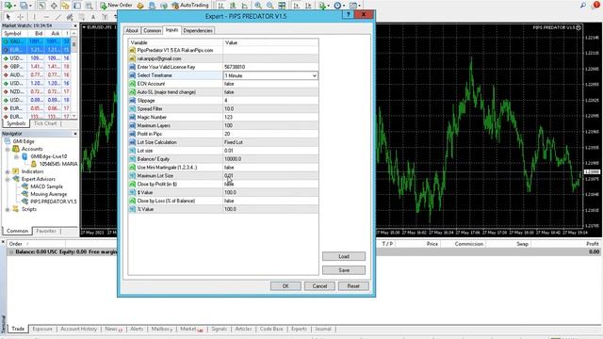Select the ECN Account value cell
Image resolution: width=603 pixels, height=339 pixels.
click(270, 84)
